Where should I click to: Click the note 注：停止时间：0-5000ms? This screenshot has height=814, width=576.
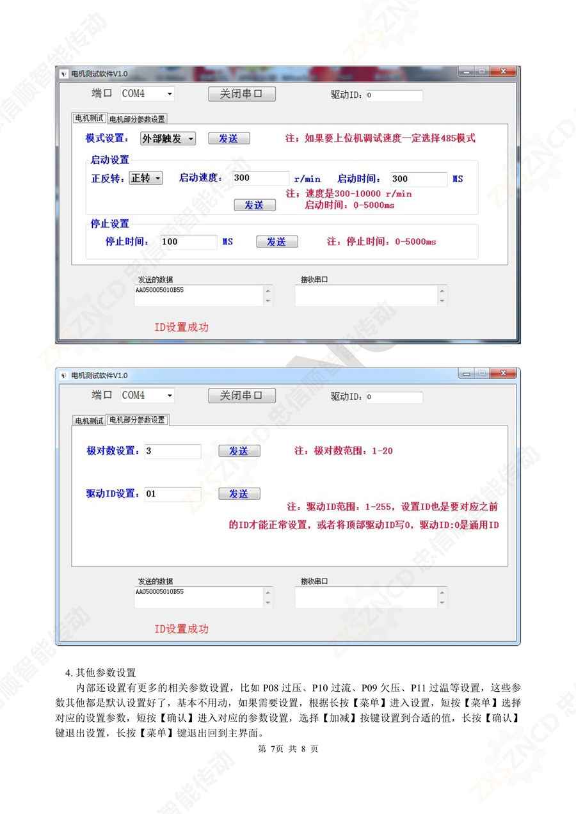[381, 242]
